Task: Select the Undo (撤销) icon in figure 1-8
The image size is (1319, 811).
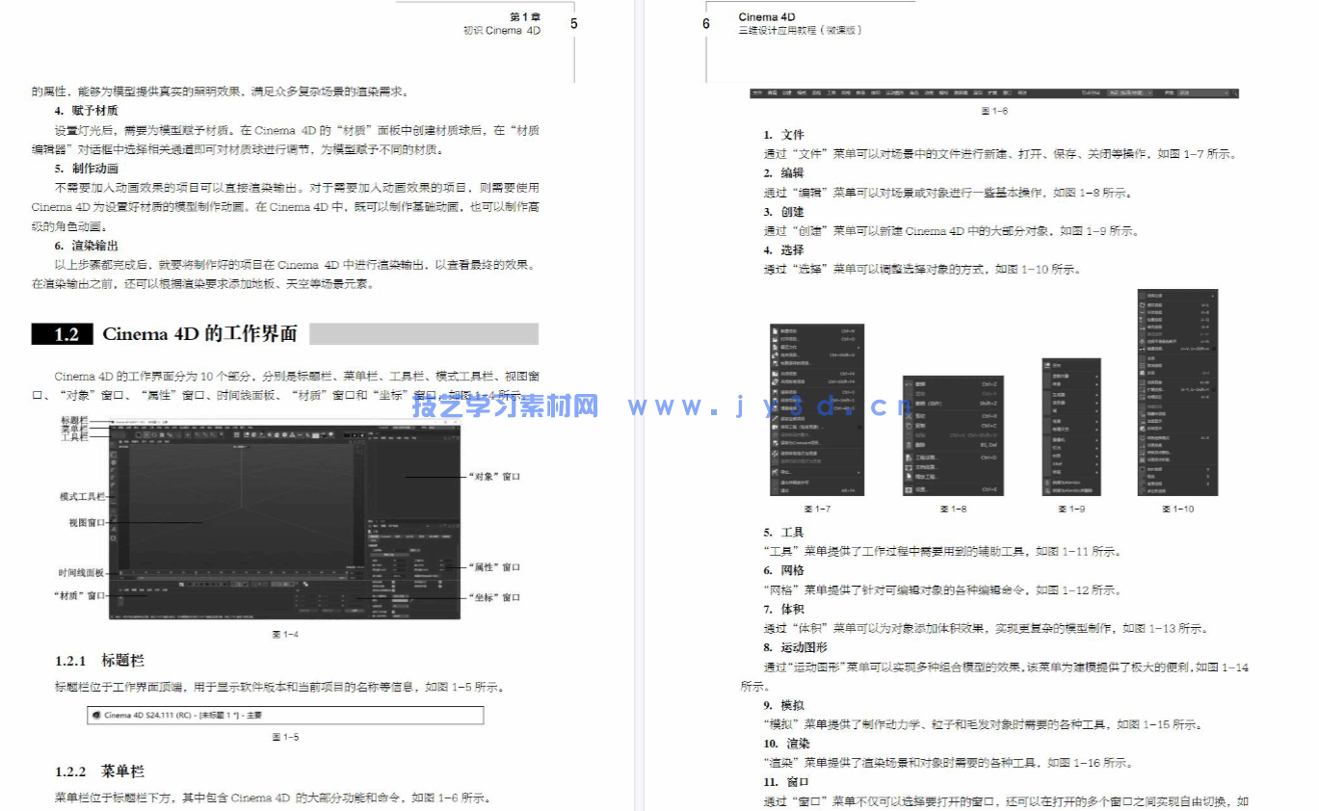Action: [x=910, y=384]
